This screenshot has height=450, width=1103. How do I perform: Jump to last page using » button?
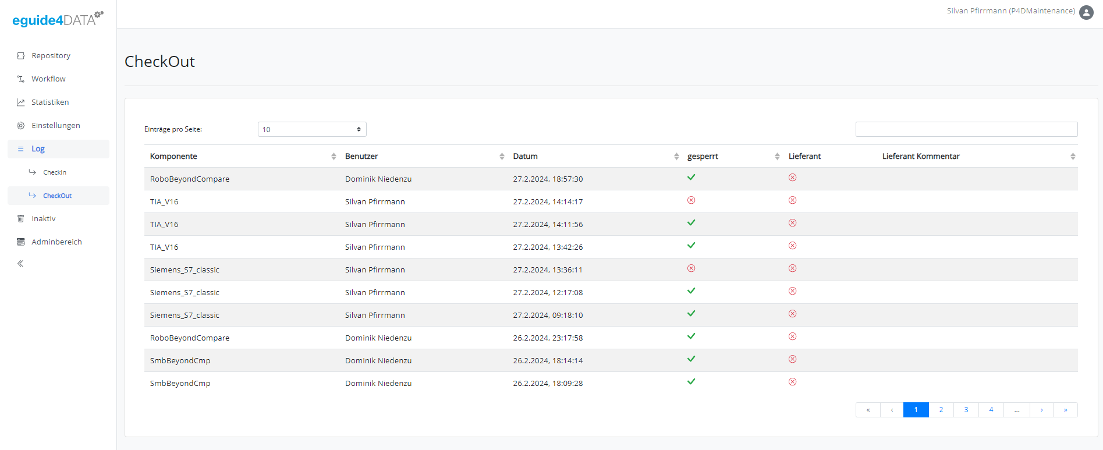coord(1065,410)
